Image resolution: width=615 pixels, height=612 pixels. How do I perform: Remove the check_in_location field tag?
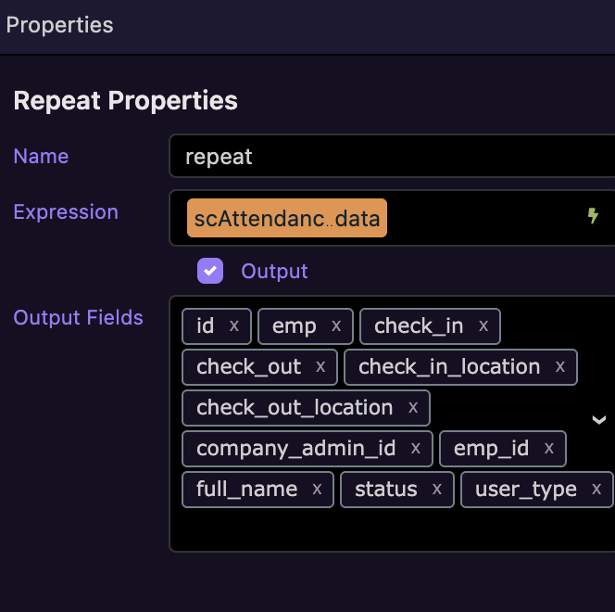[x=559, y=367]
